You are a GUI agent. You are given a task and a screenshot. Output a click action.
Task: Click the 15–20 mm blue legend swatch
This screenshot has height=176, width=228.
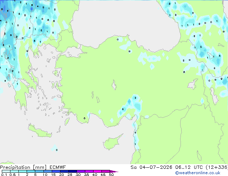[x=56, y=171]
